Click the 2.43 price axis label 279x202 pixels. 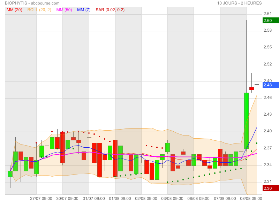coord(267,114)
